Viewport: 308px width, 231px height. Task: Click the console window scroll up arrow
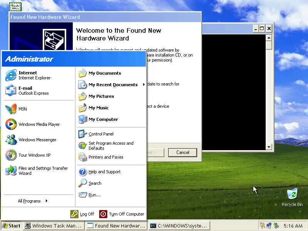(269, 37)
